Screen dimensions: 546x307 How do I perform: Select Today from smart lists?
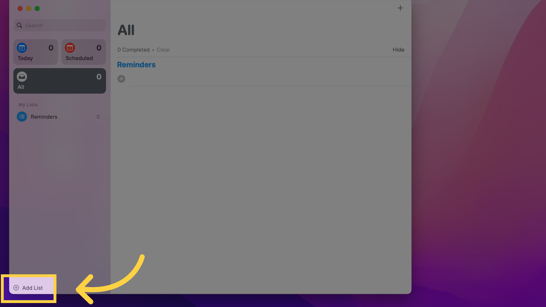pos(36,52)
